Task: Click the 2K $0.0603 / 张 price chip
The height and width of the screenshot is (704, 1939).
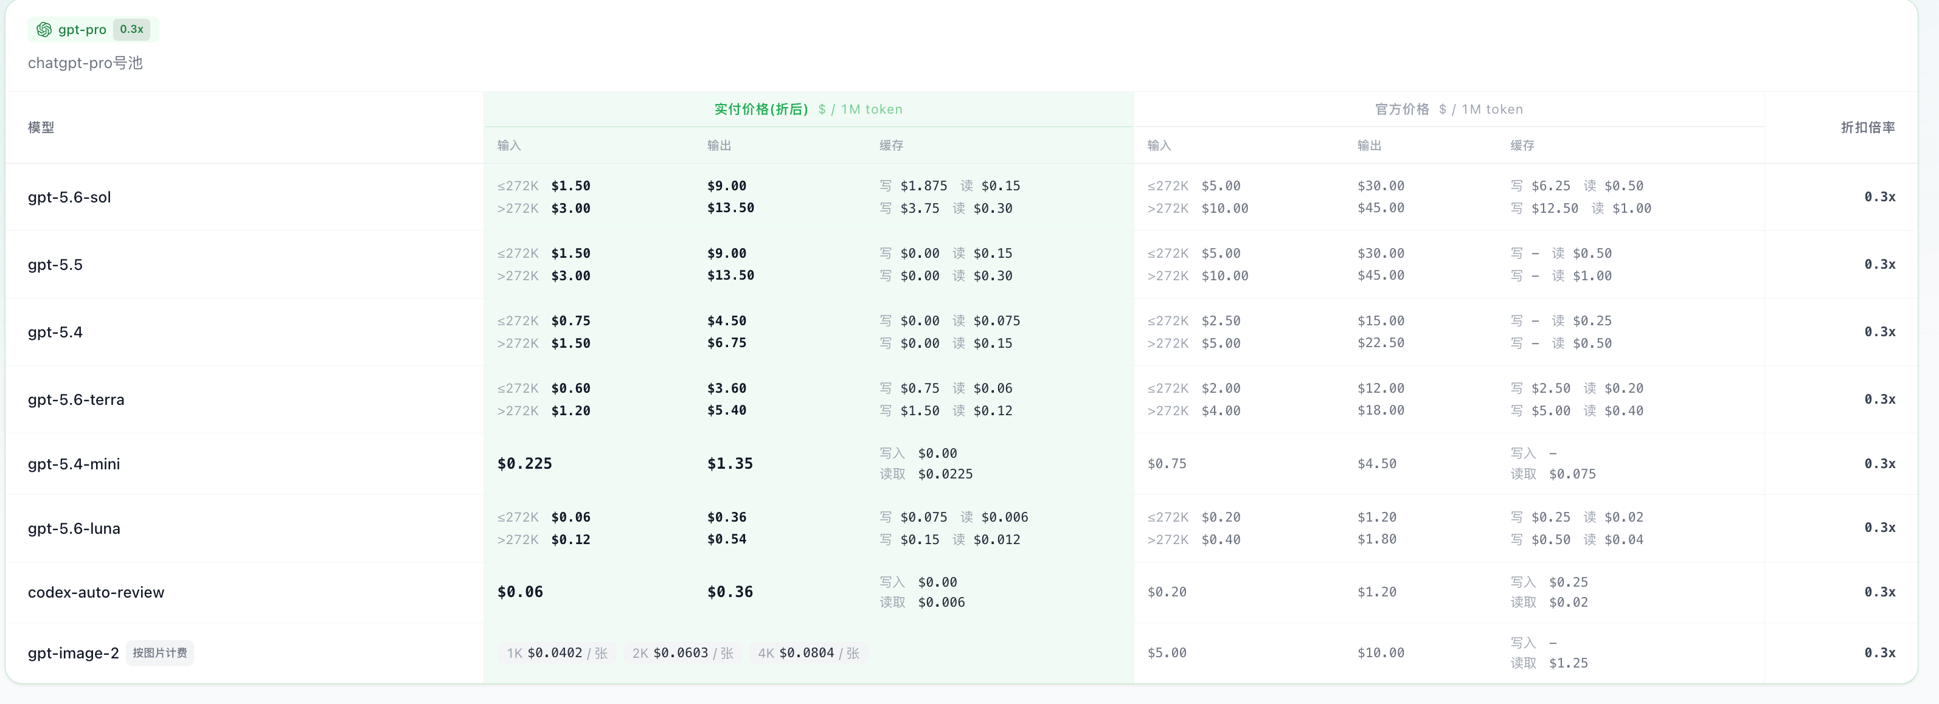Action: 682,653
